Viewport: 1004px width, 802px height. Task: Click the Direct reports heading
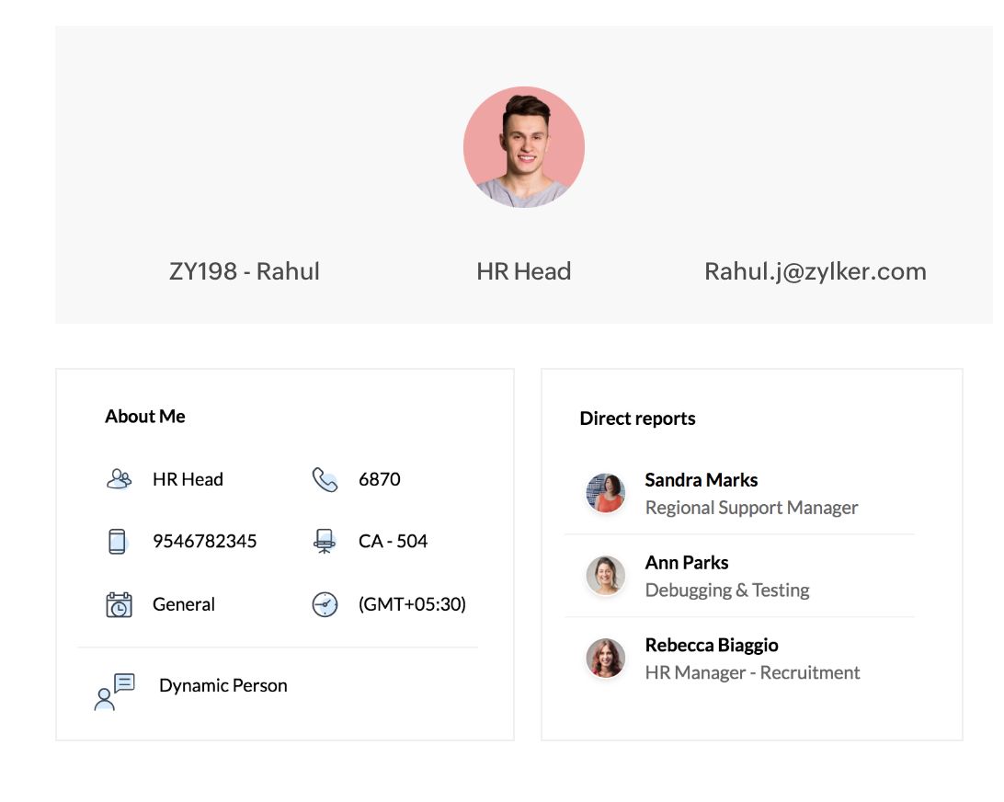[637, 418]
